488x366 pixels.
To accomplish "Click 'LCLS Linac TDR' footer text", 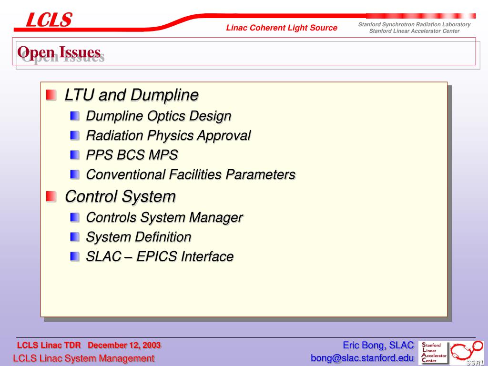I will (x=49, y=345).
